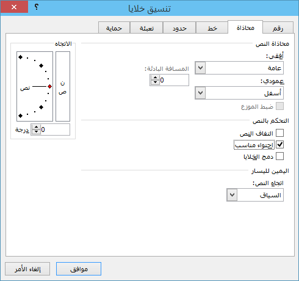
Task: Enable التفاف النص wrap text checkbox
Action: [x=279, y=133]
